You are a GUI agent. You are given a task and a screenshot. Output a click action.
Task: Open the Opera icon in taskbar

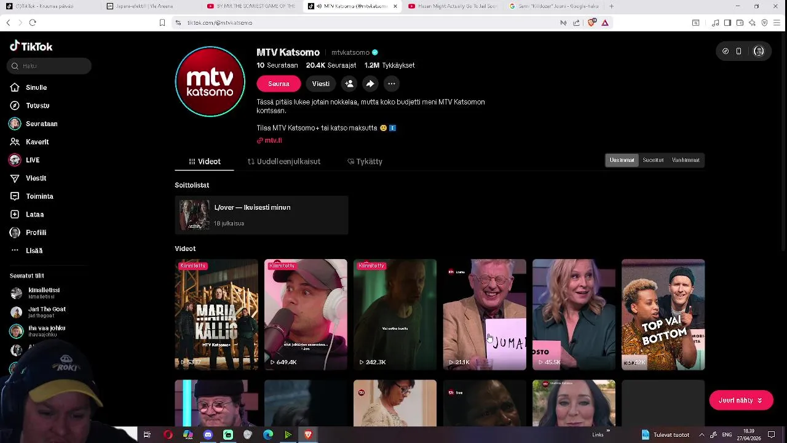168,435
